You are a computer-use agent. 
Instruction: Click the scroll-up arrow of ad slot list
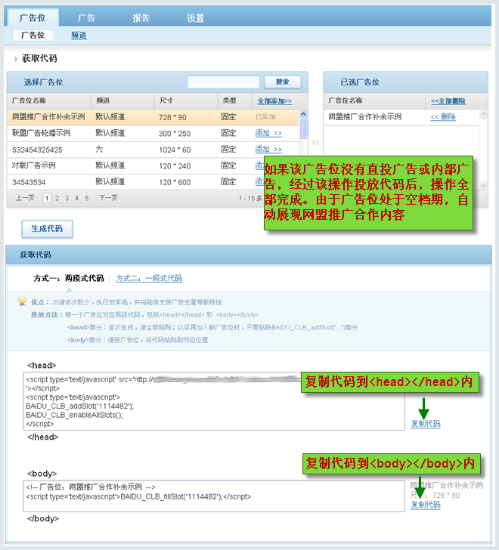point(303,114)
